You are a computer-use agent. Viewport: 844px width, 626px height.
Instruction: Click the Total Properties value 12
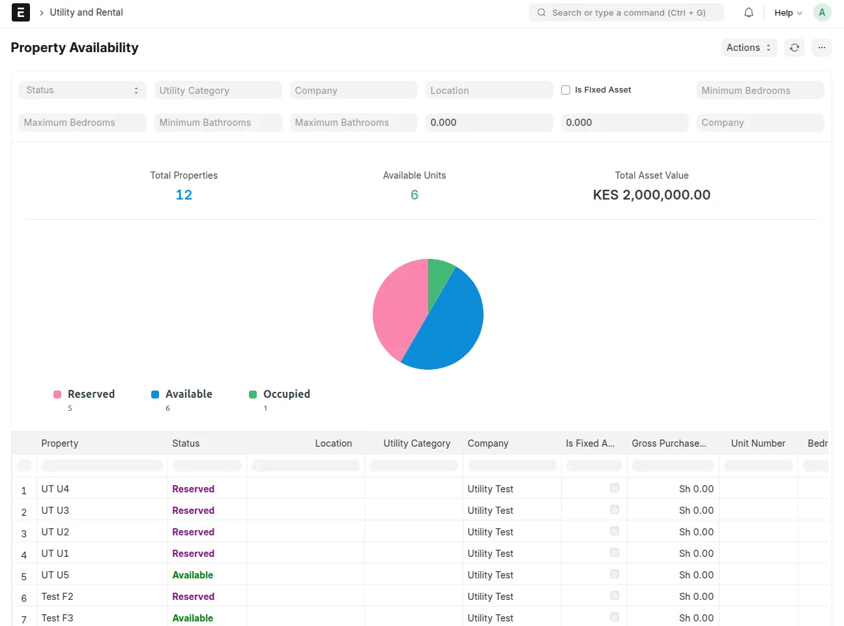pos(184,195)
